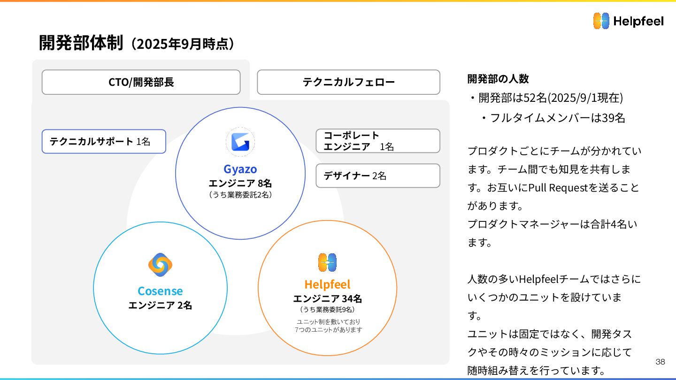Viewport: 676px width, 380px height.
Task: Click the subtitle (2025年9月時点)
Action: pyautogui.click(x=182, y=44)
